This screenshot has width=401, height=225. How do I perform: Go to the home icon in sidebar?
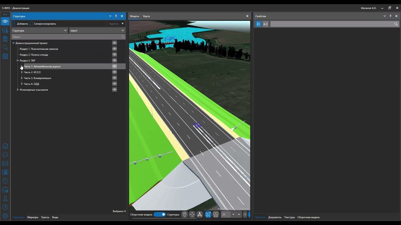[x=5, y=146]
